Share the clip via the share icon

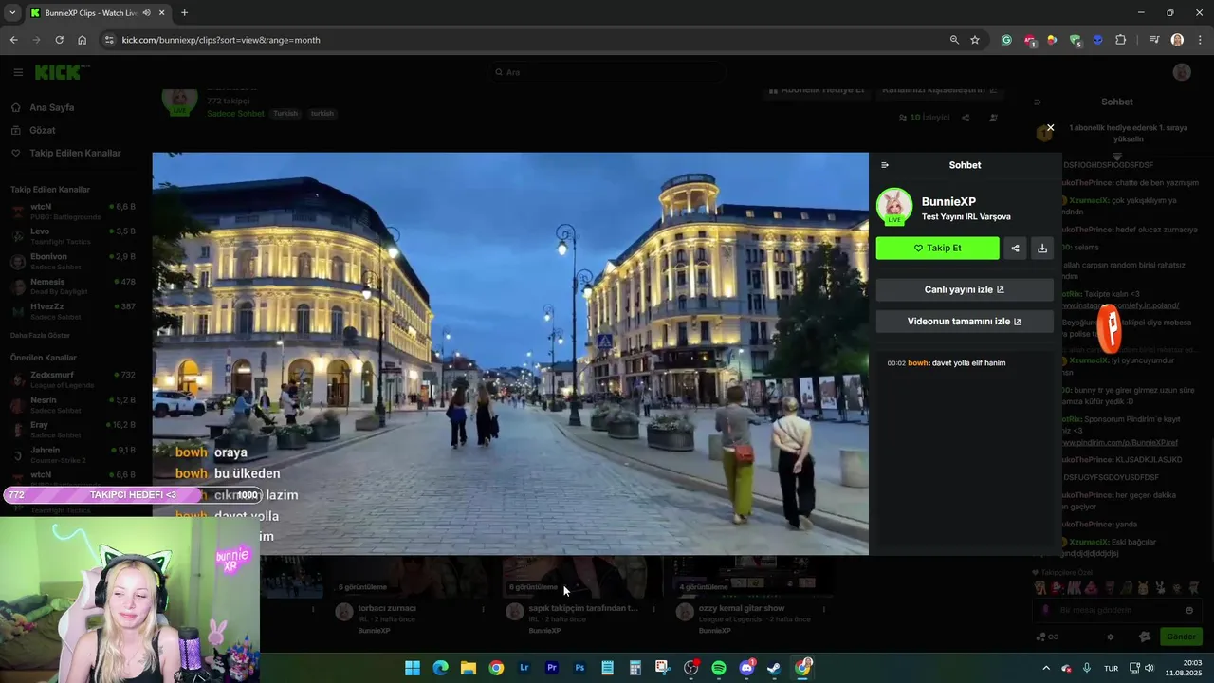(x=1015, y=249)
